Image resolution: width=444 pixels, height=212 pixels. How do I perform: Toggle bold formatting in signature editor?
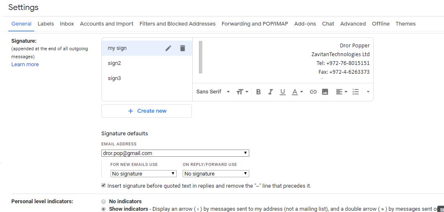pyautogui.click(x=258, y=92)
